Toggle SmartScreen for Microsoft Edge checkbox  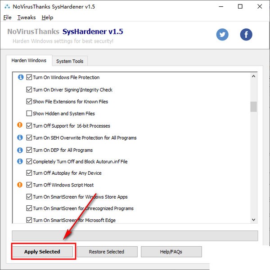29,220
